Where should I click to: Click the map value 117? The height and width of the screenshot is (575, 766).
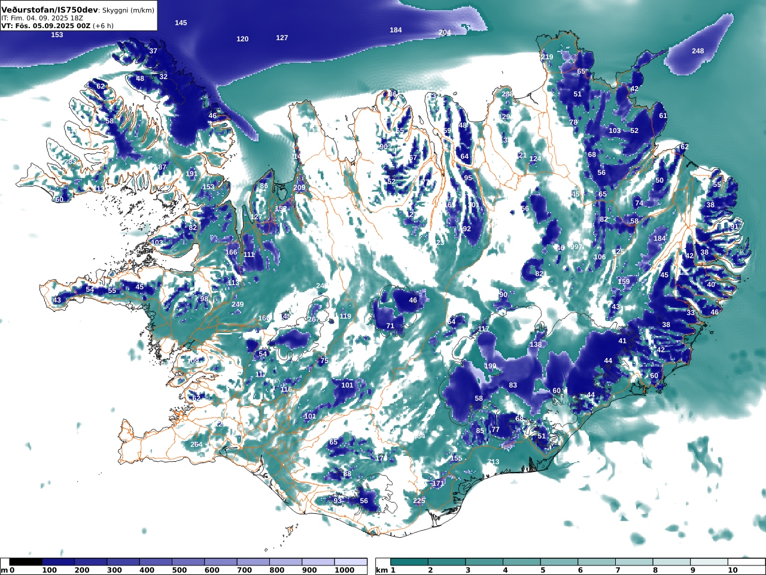[x=484, y=329]
